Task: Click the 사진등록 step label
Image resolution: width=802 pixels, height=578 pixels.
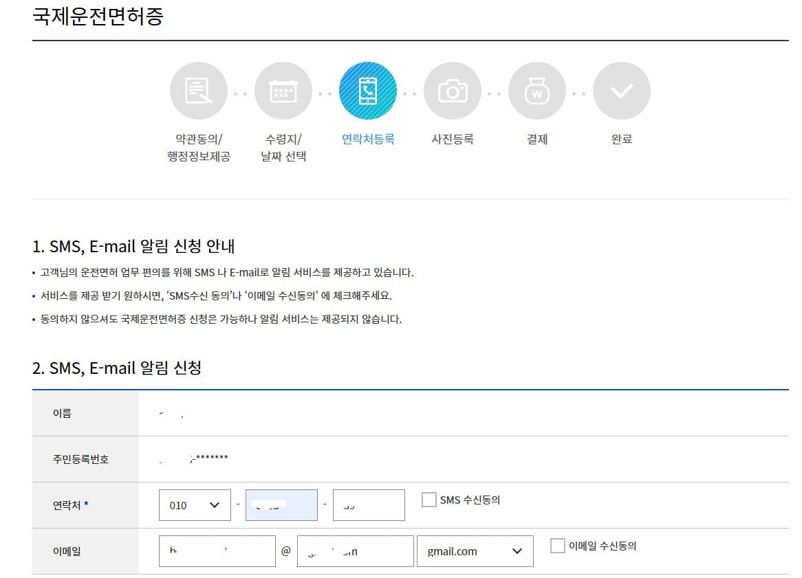Action: pyautogui.click(x=453, y=138)
